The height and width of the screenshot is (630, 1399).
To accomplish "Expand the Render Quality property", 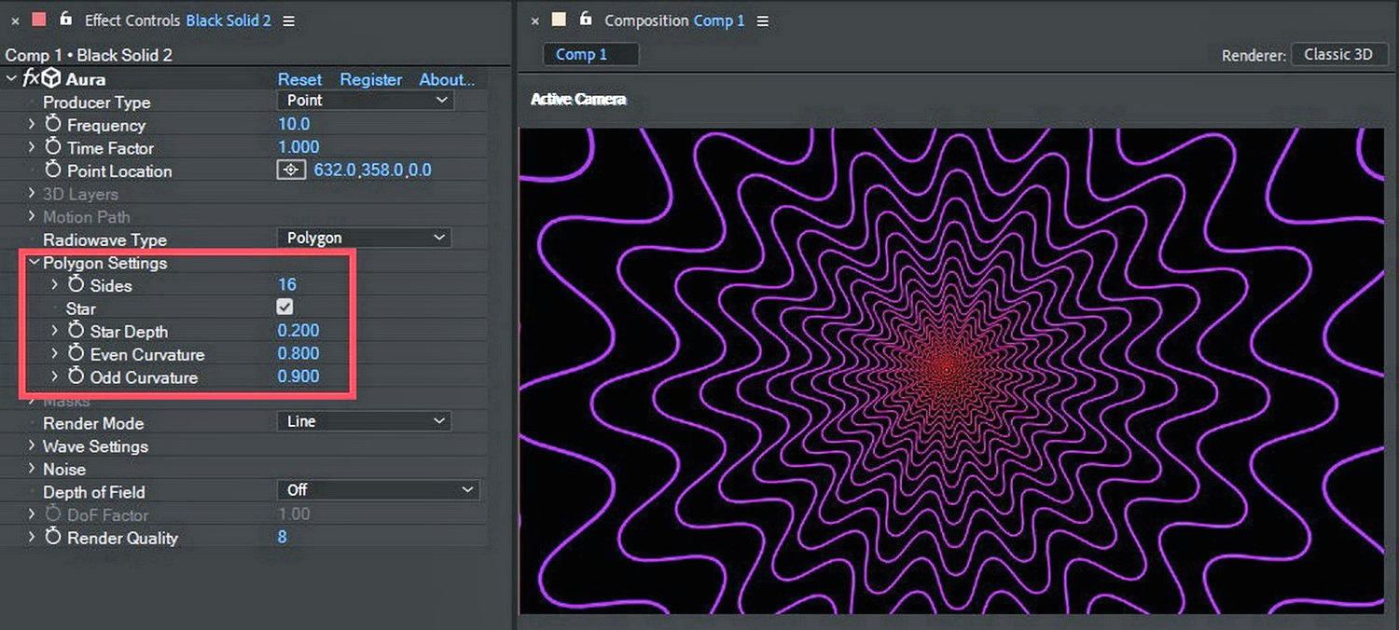I will pos(32,538).
